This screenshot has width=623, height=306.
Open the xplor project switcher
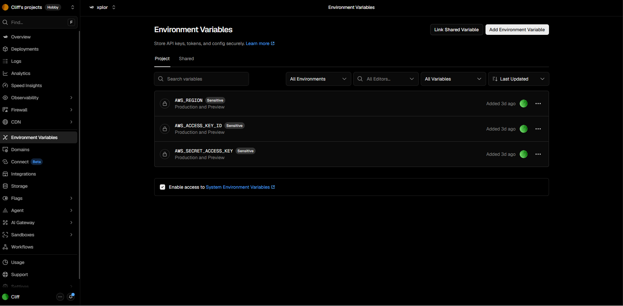pos(114,7)
